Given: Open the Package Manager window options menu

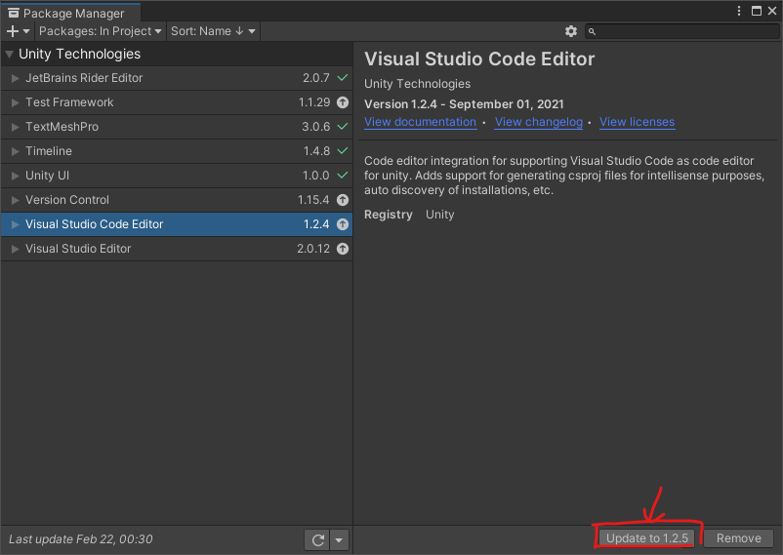Looking at the screenshot, I should pyautogui.click(x=739, y=11).
